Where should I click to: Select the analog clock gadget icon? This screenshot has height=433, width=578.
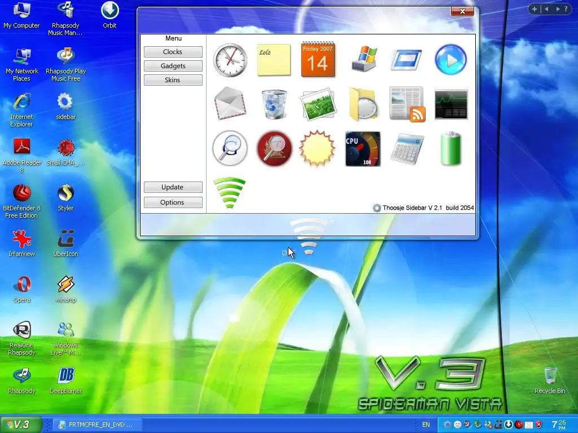[x=230, y=60]
